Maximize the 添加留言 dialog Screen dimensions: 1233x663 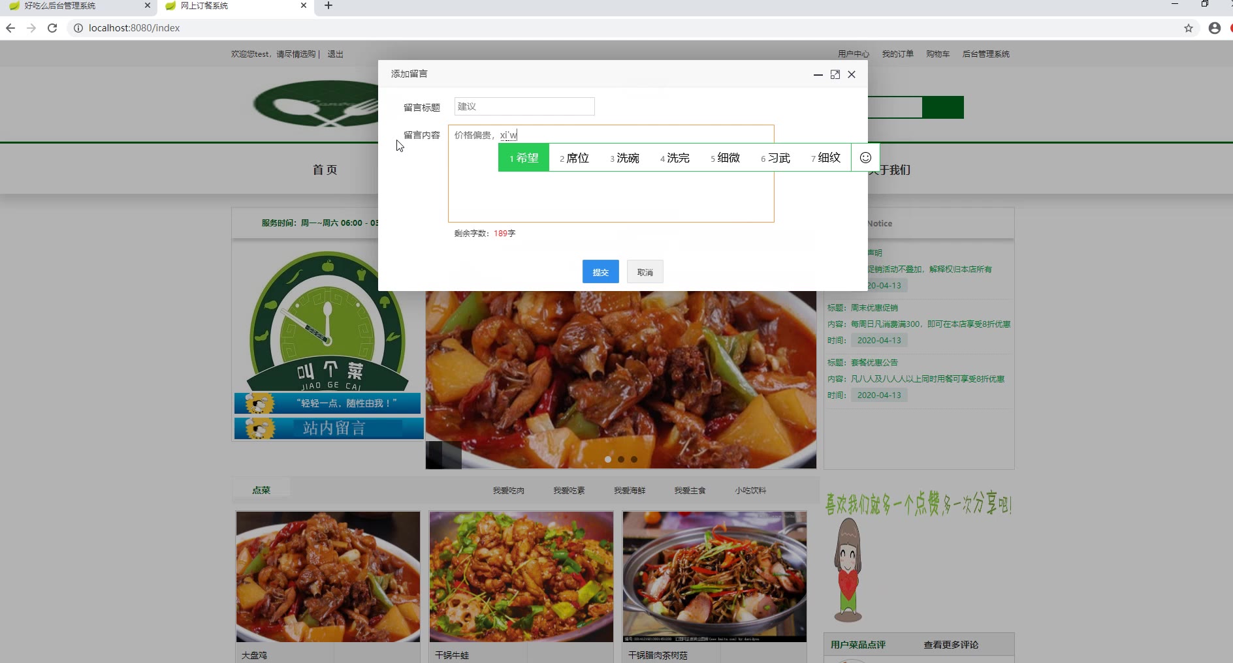pos(835,74)
